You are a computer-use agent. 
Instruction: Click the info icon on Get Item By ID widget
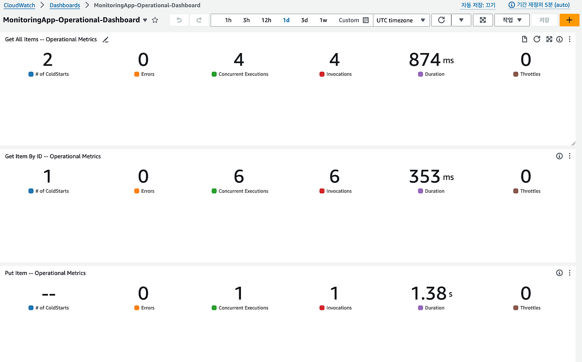coord(559,156)
